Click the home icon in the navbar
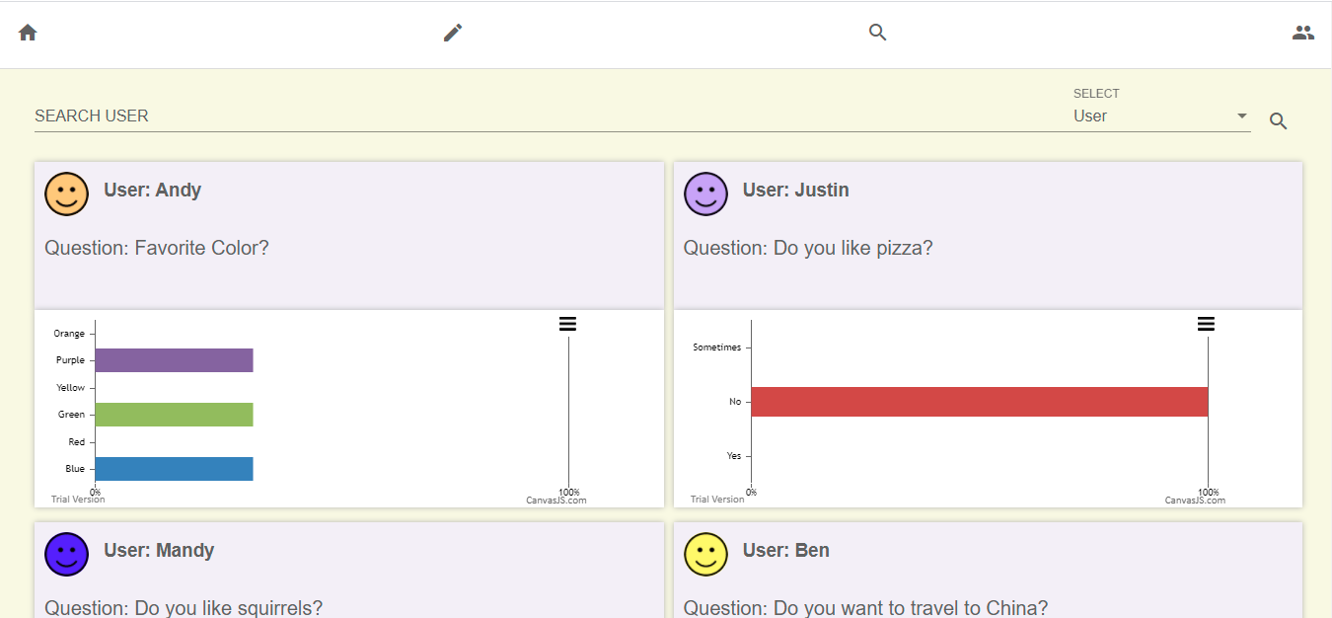Viewport: 1332px width, 618px height. click(x=27, y=32)
